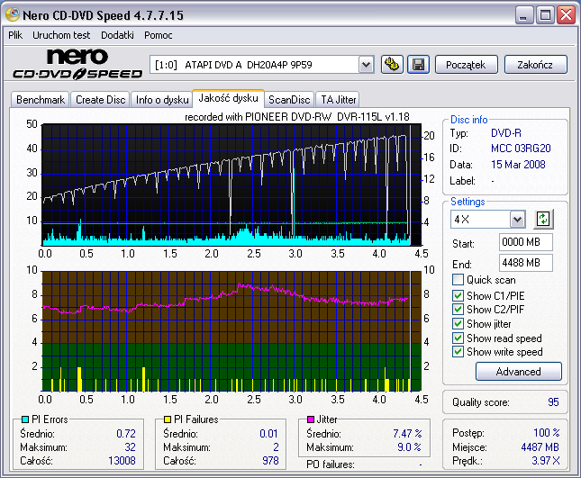Turn off Show read speed
Image resolution: width=581 pixels, height=478 pixels.
pyautogui.click(x=458, y=338)
